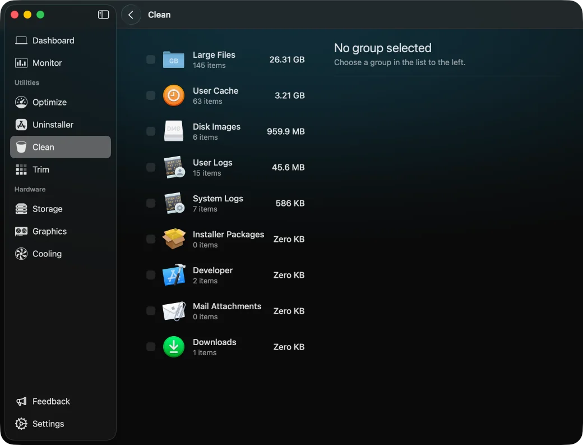The image size is (583, 445).
Task: Select the "User Cache" group name
Action: point(216,91)
